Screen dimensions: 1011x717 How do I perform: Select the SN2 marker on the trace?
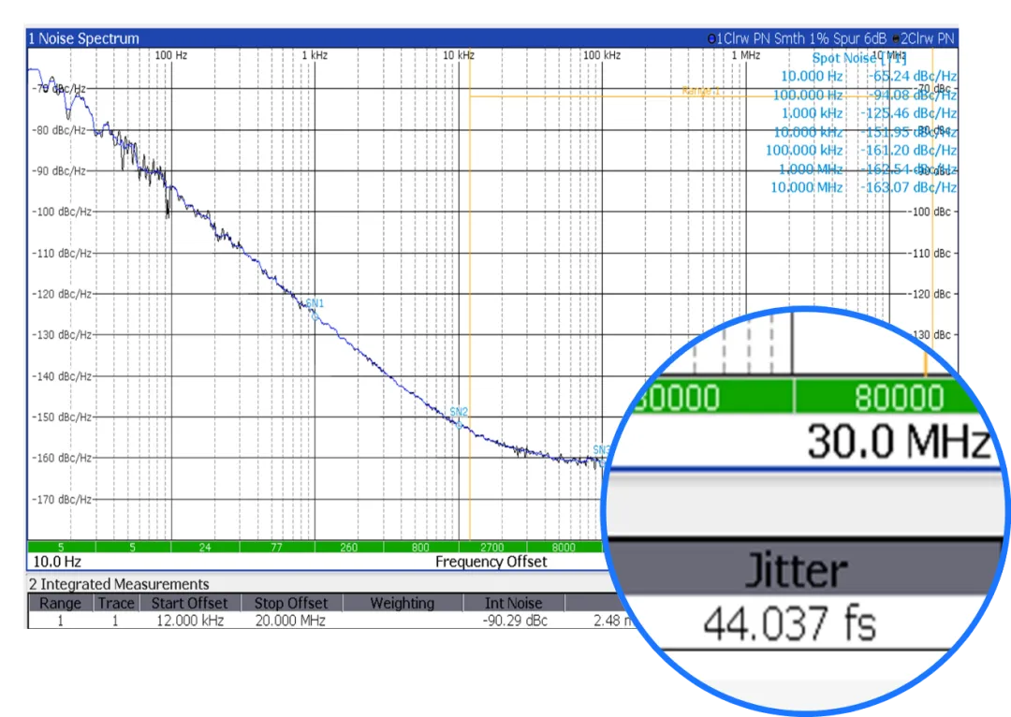click(x=459, y=412)
